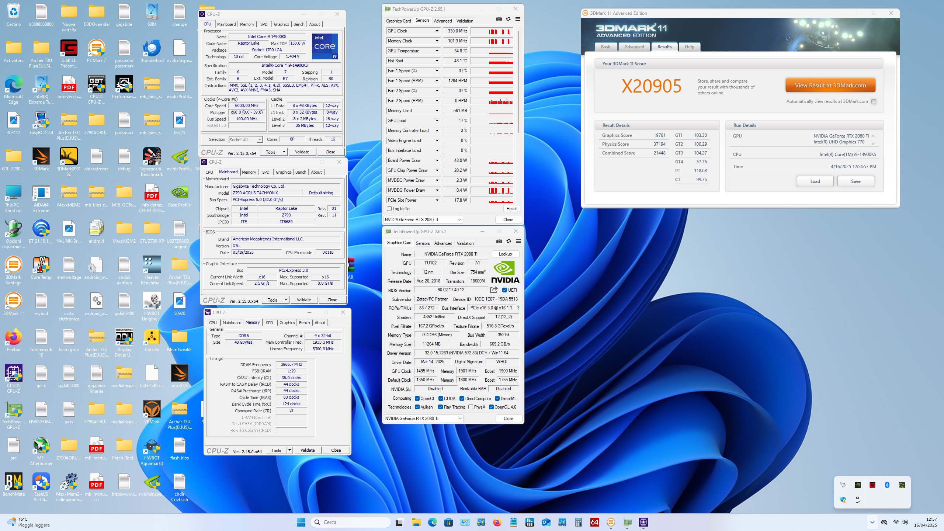Open Socket #1 selection dropdown in CPU-Z
This screenshot has width=944, height=531.
coord(246,139)
